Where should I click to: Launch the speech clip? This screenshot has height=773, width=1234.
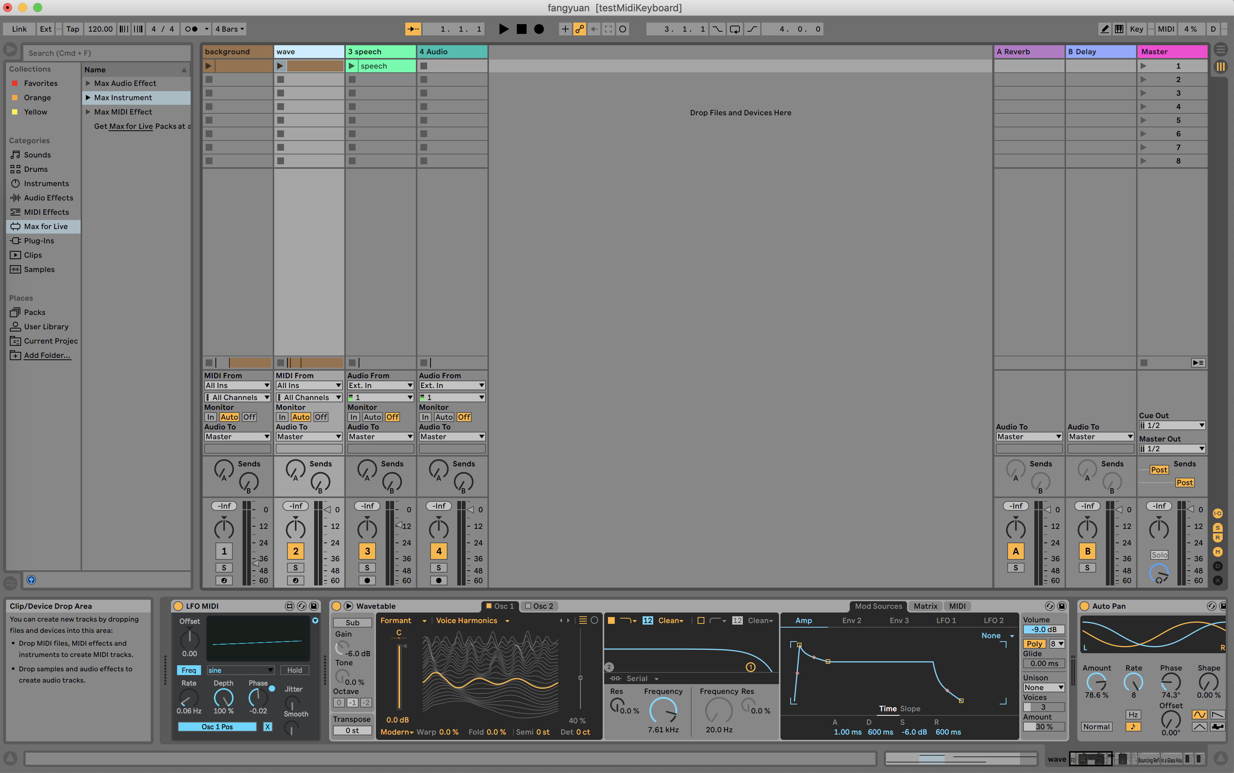click(352, 66)
